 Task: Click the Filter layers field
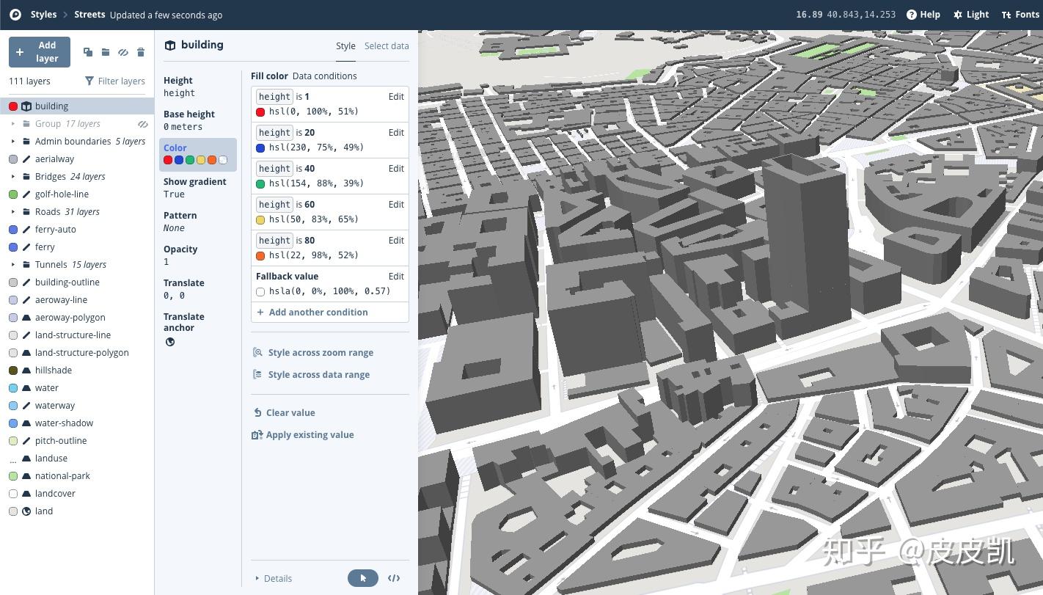click(115, 81)
